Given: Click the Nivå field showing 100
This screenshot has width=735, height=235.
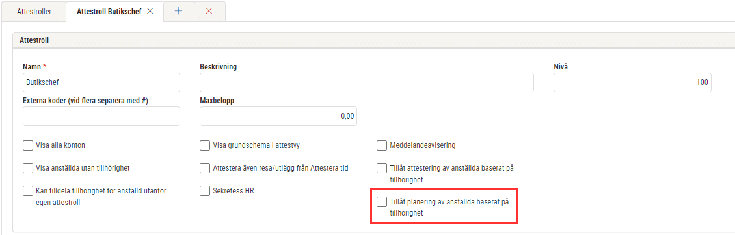Looking at the screenshot, I should click(632, 82).
